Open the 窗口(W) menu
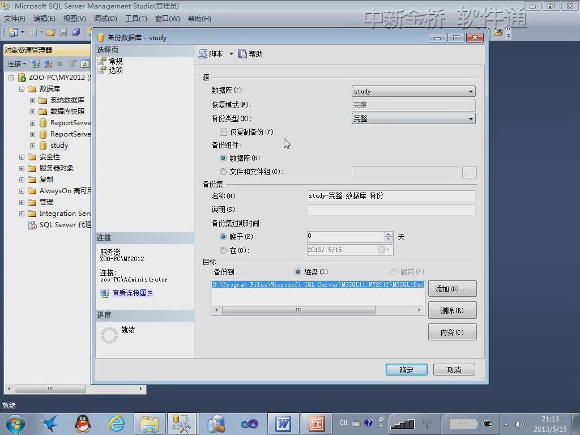The height and width of the screenshot is (435, 580). tap(167, 19)
